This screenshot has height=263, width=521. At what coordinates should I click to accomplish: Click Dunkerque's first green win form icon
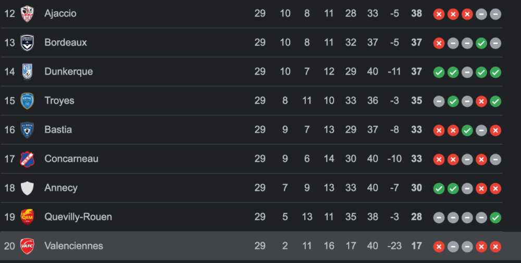(439, 72)
